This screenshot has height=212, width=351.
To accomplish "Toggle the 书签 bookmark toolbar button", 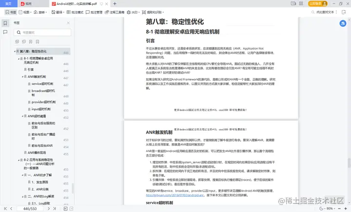I will click(11, 12).
